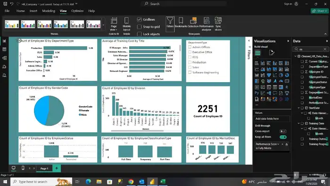
Task: Open the Selection pane
Action: 193,23
